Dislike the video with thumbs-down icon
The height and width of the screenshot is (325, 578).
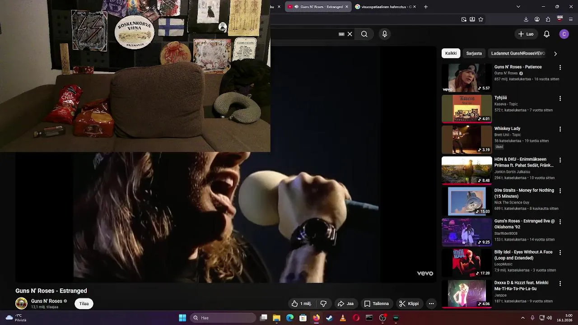click(x=323, y=304)
